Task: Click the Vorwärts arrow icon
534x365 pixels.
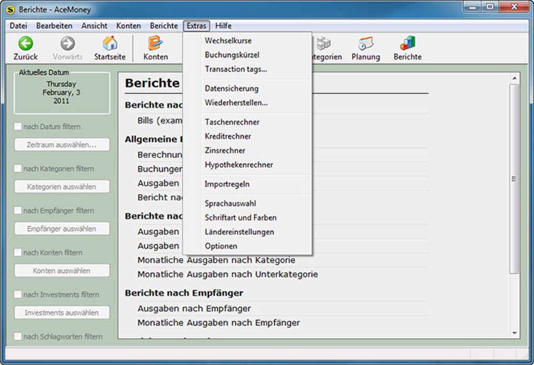Action: click(x=68, y=43)
